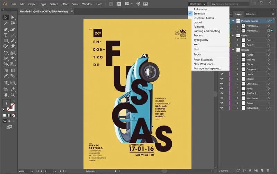Select the Eyedropper tool
This screenshot has width=277, height=174.
click(6, 76)
